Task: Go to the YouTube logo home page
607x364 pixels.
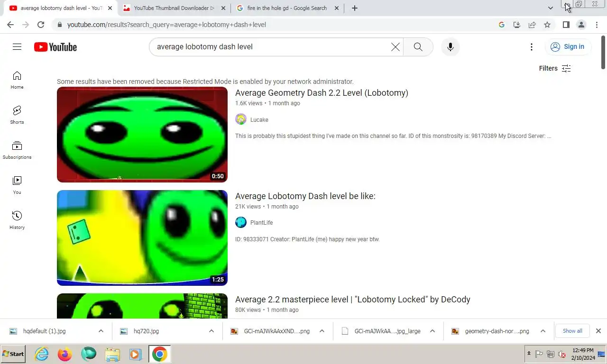Action: (55, 47)
